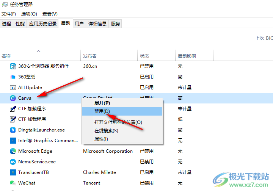Click 已启用 status of 360壁纸 row

147,77
